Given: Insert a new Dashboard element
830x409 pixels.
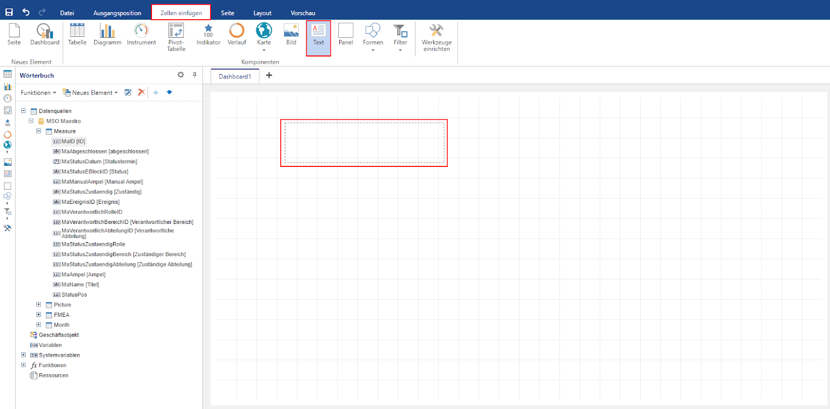Looking at the screenshot, I should pyautogui.click(x=45, y=34).
